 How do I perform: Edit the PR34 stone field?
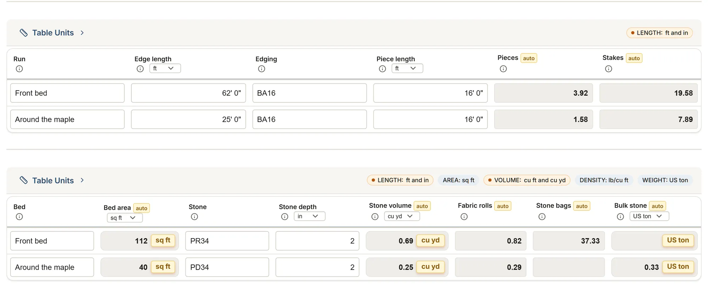tap(227, 241)
